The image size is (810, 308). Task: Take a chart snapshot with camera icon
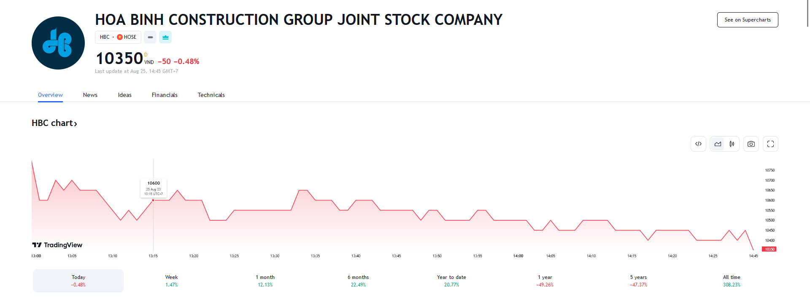click(751, 144)
